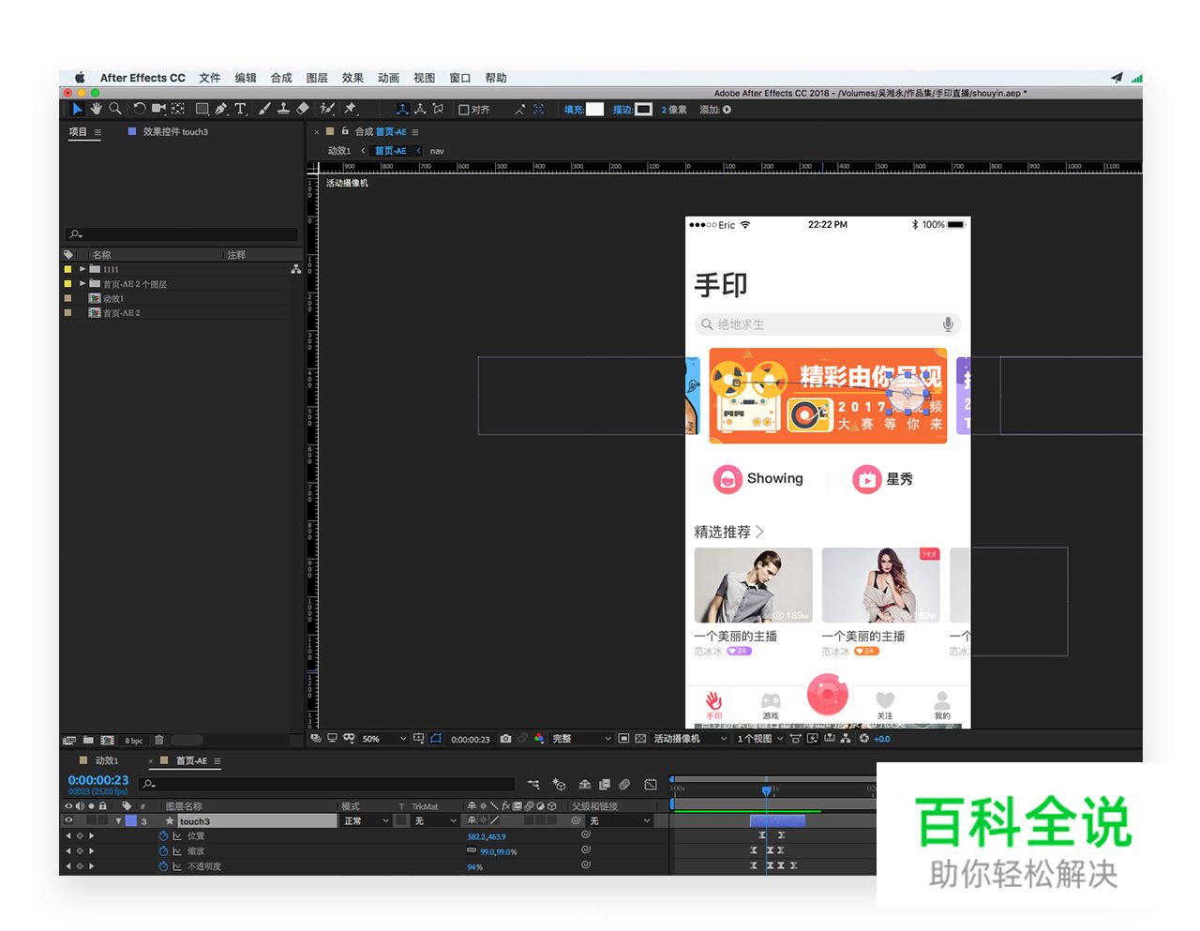Viewport: 1200px width, 931px height.
Task: Click the new composition icon in Project panel
Action: pyautogui.click(x=107, y=741)
